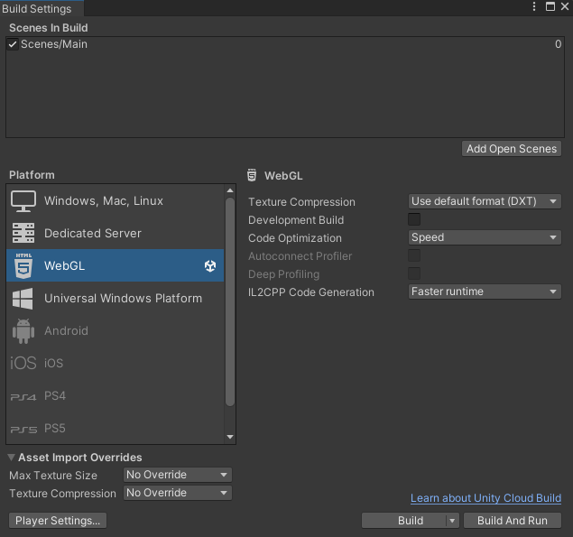Click the Unity logo on the WebGL row
The height and width of the screenshot is (537, 573).
(210, 265)
